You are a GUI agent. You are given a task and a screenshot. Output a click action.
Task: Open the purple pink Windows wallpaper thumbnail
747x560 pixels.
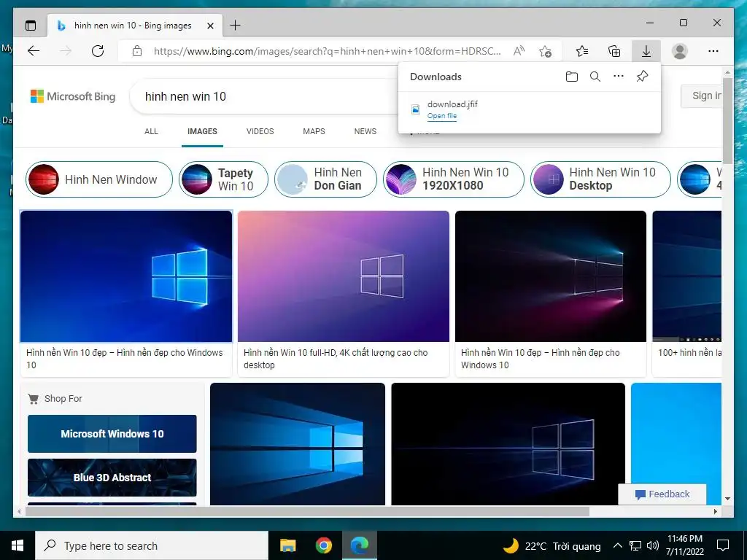(344, 276)
